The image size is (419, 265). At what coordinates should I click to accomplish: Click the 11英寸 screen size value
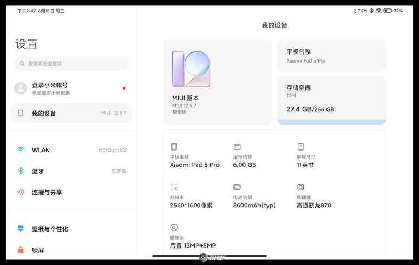tap(305, 165)
